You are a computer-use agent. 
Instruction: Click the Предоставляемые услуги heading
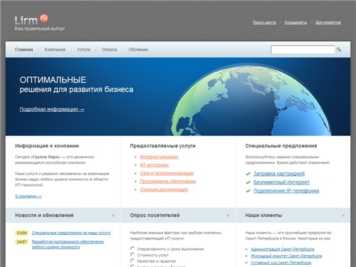pyautogui.click(x=163, y=146)
